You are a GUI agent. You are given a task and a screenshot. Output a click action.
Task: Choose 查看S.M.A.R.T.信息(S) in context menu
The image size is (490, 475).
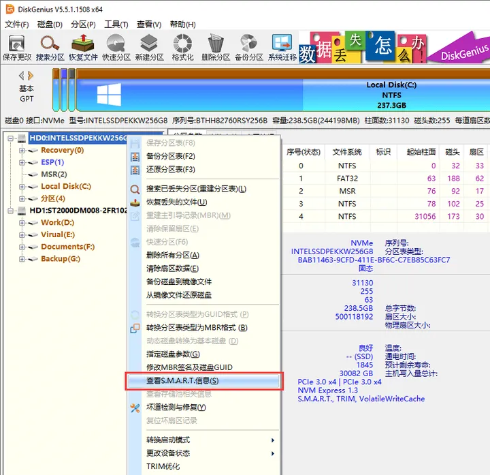coord(203,381)
